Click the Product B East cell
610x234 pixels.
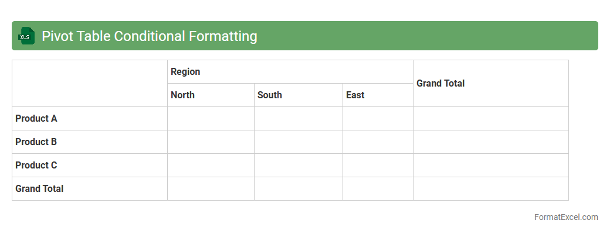click(378, 142)
